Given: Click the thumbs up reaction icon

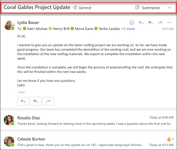Looking at the screenshot, I should 169,139.
